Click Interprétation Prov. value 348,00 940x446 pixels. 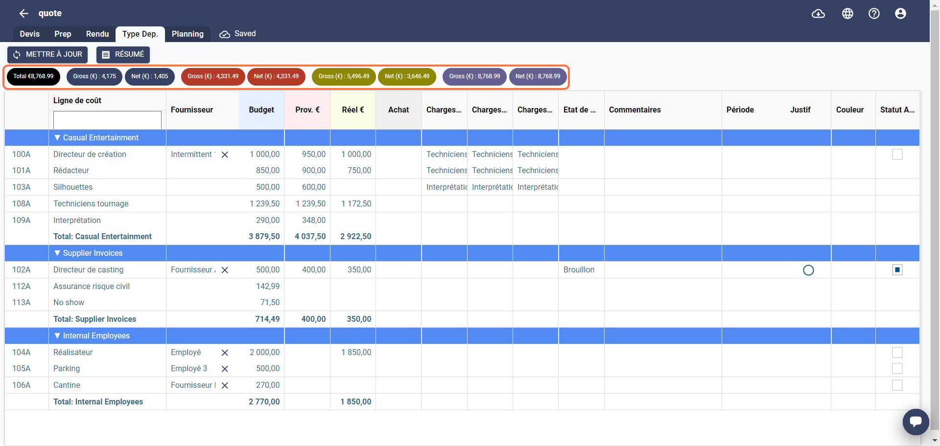[x=314, y=221]
